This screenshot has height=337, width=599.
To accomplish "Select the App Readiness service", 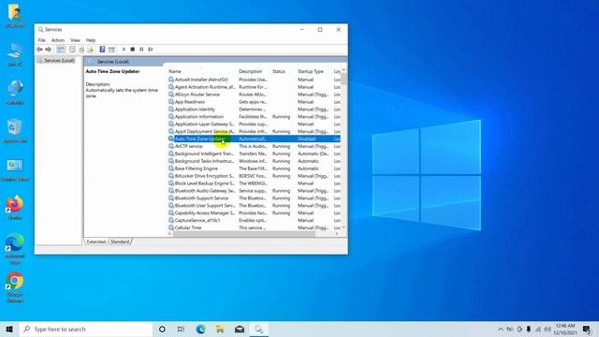I will (x=254, y=102).
